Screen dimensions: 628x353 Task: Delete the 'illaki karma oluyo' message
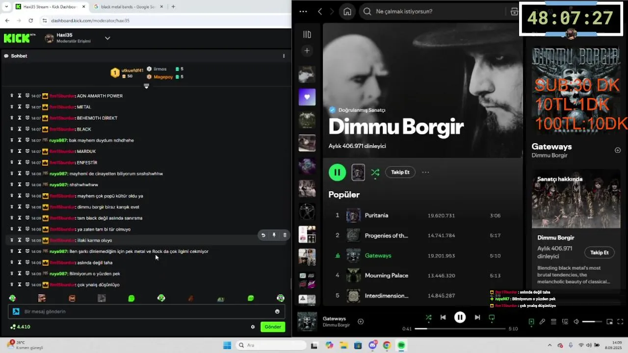[285, 235]
